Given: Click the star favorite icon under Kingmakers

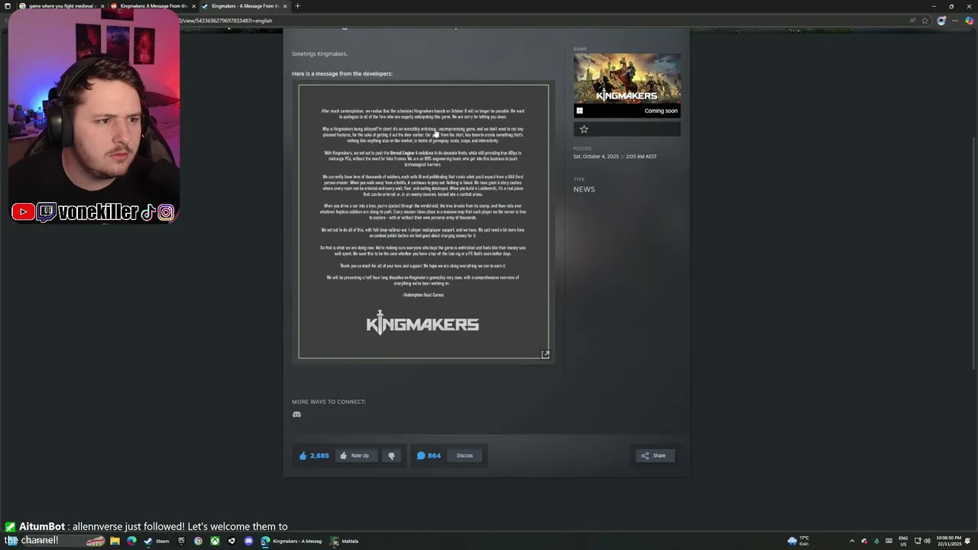Looking at the screenshot, I should 584,129.
